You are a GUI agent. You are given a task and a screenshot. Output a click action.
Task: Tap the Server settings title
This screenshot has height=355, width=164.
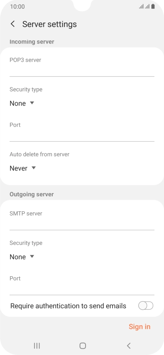pos(50,24)
